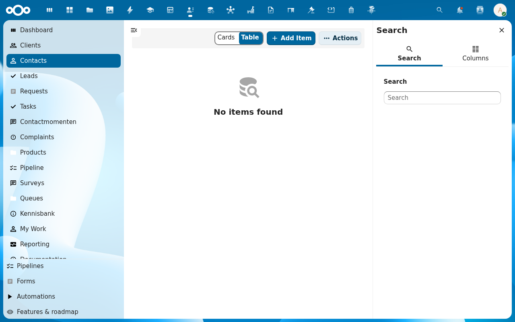Select Contacts in navigation
Screen dimensions: 515x322
click(64, 61)
